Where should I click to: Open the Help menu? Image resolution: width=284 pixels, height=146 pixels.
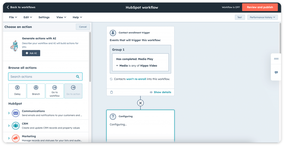77,17
